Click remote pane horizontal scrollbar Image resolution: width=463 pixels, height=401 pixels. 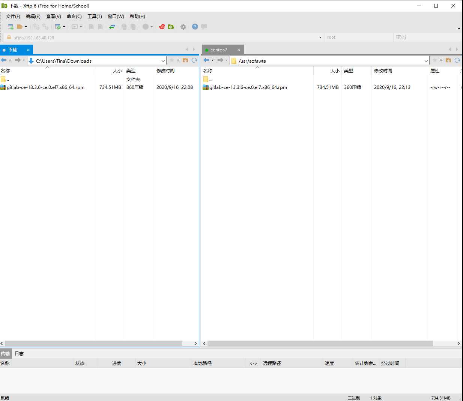click(x=320, y=343)
